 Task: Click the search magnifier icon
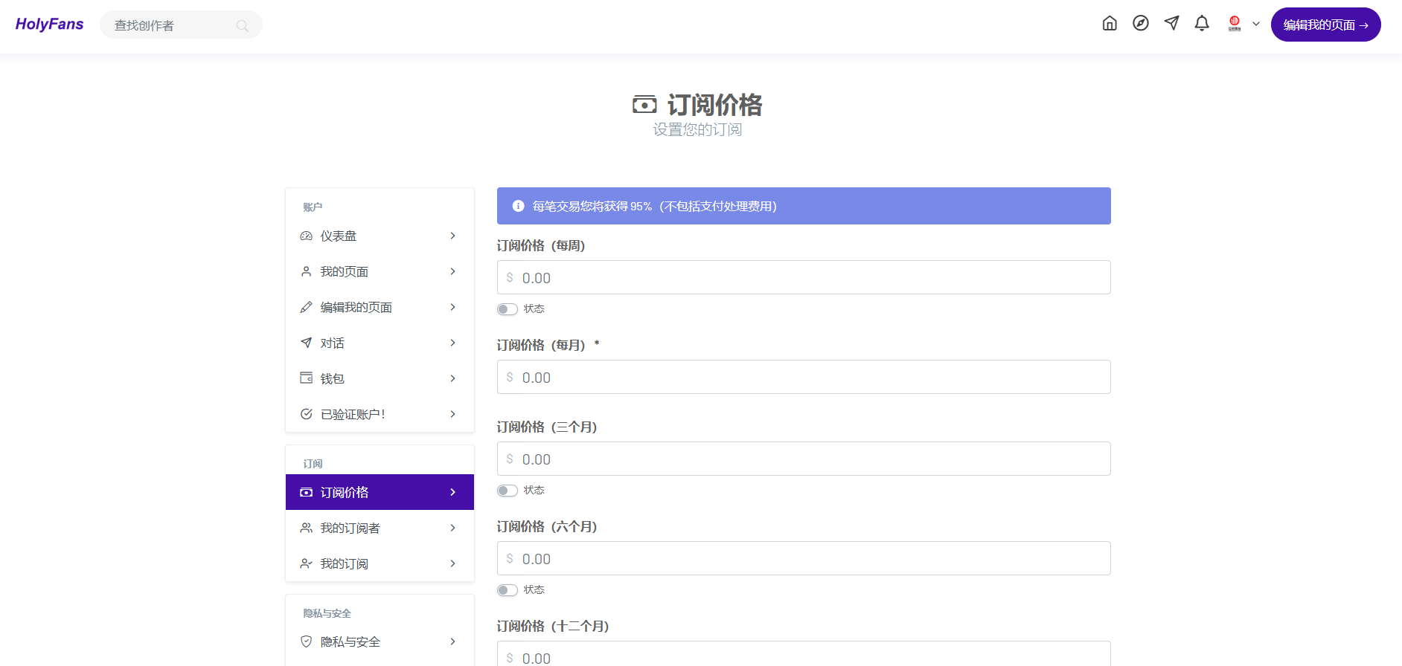[243, 26]
